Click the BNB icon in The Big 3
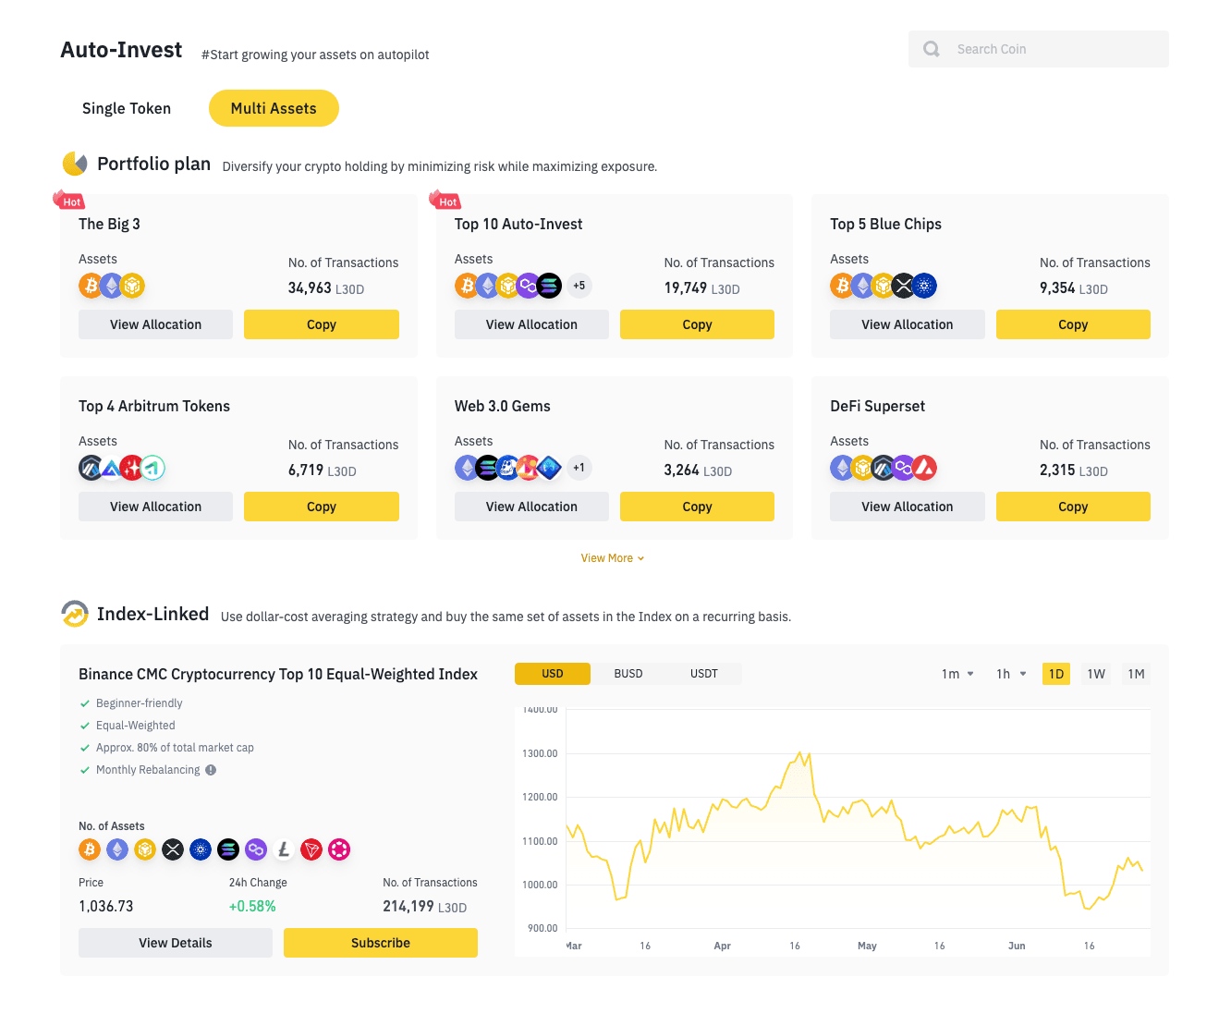The width and height of the screenshot is (1231, 1026). point(133,286)
